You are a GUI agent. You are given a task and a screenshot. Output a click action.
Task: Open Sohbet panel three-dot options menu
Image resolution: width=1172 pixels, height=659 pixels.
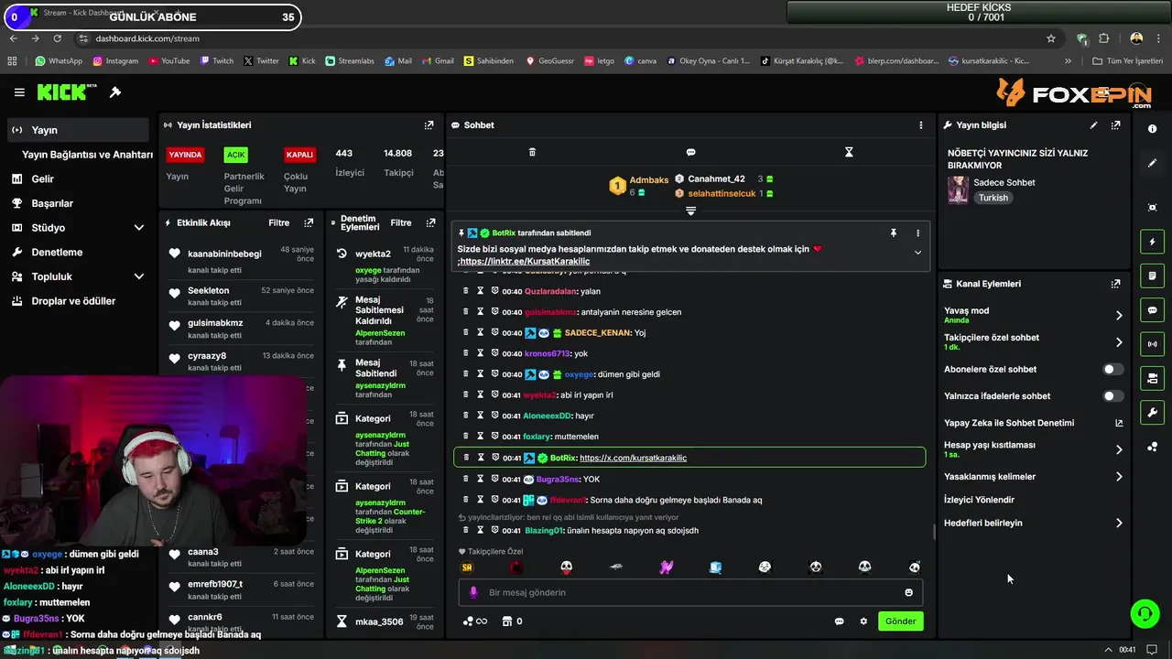pos(921,125)
